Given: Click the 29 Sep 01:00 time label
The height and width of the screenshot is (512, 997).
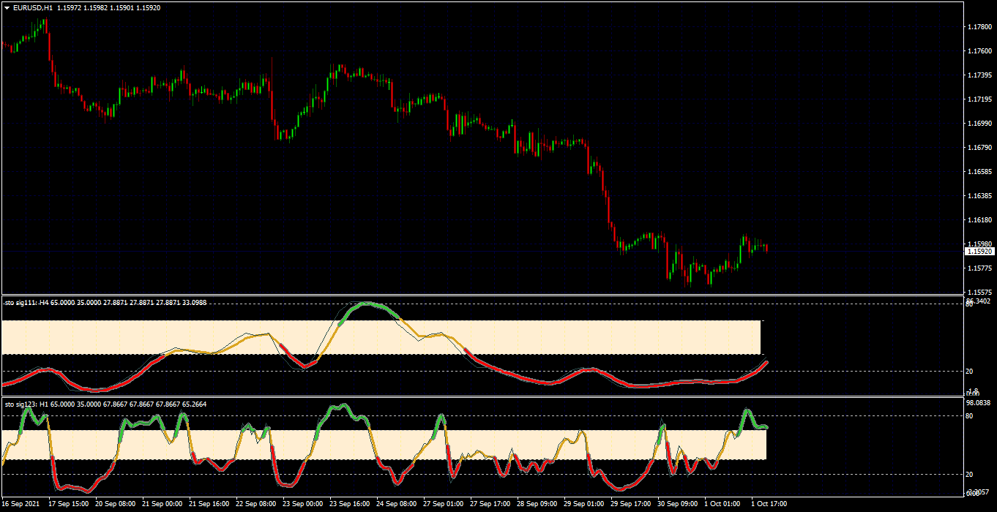Looking at the screenshot, I should pos(584,504).
